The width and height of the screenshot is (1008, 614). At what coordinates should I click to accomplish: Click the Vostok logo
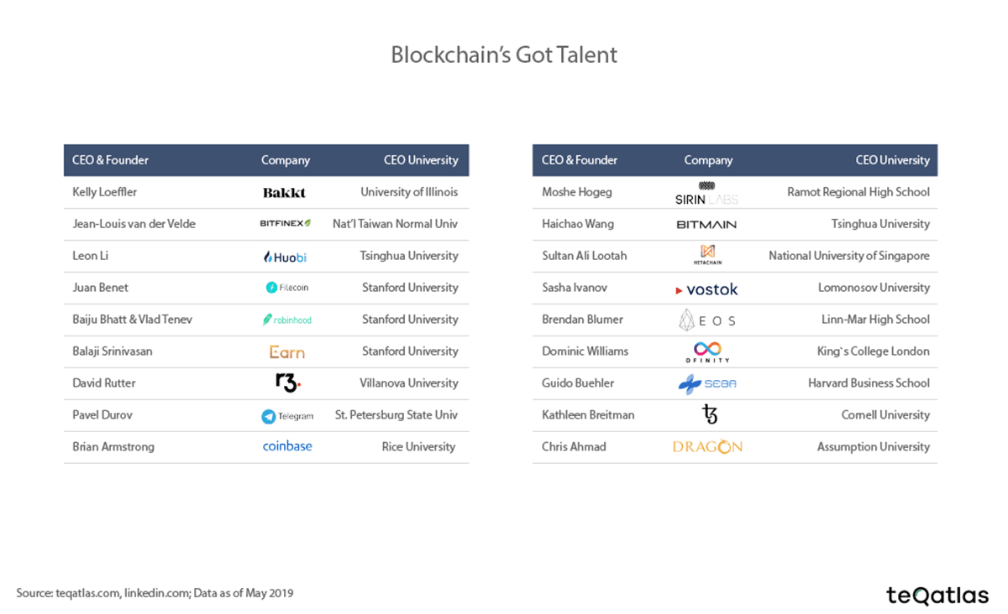pyautogui.click(x=707, y=289)
